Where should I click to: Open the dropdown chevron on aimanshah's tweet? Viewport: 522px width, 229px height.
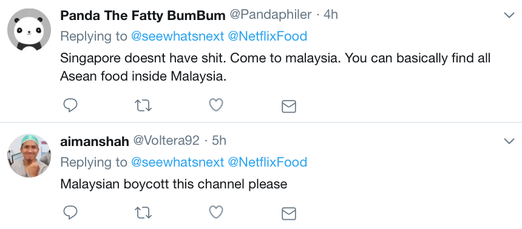coord(509,141)
